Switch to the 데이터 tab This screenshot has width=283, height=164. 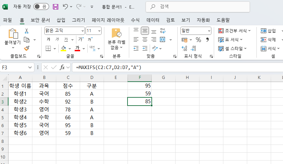pos(153,20)
